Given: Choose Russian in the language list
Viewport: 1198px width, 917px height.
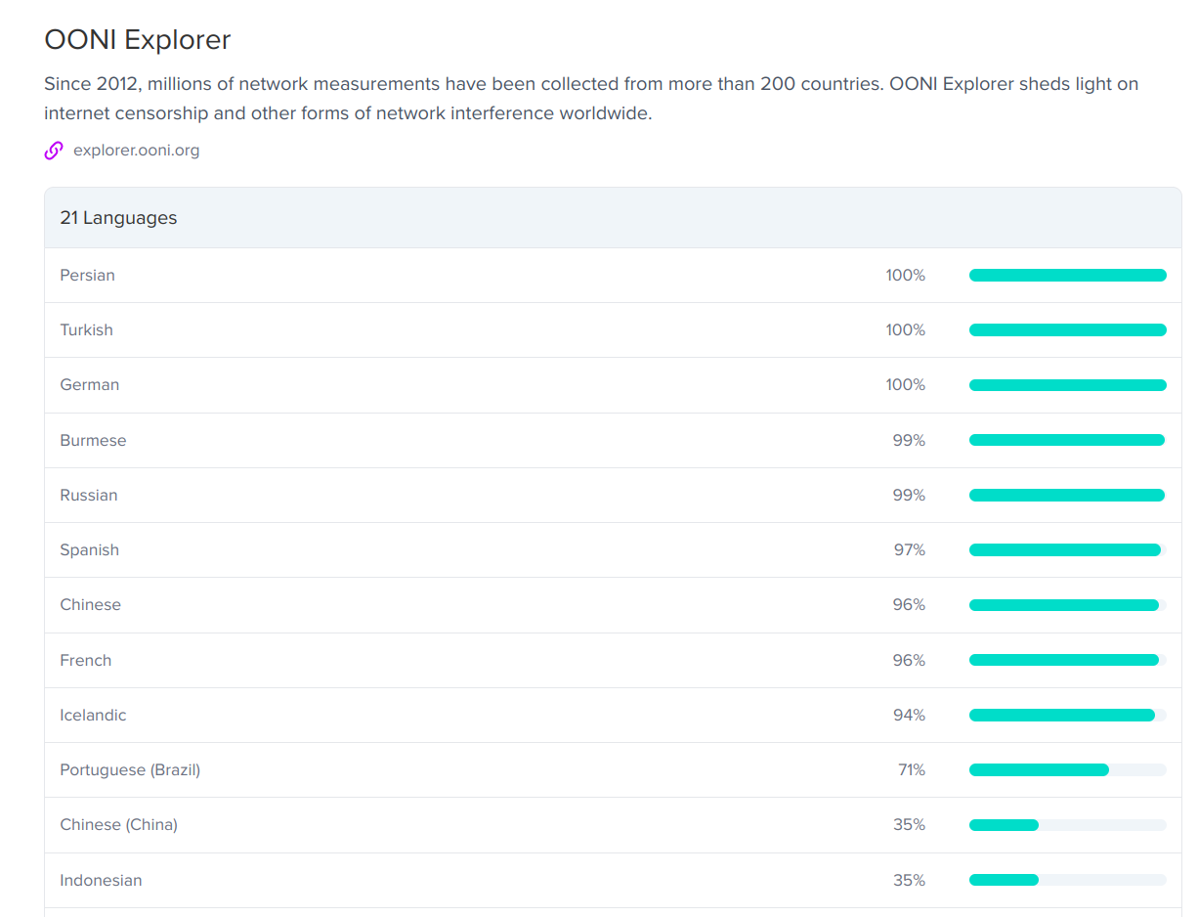Looking at the screenshot, I should click(88, 496).
